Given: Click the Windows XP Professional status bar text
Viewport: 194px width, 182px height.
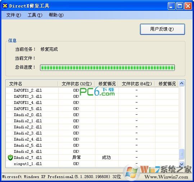Looking at the screenshot, I should click(x=62, y=177).
